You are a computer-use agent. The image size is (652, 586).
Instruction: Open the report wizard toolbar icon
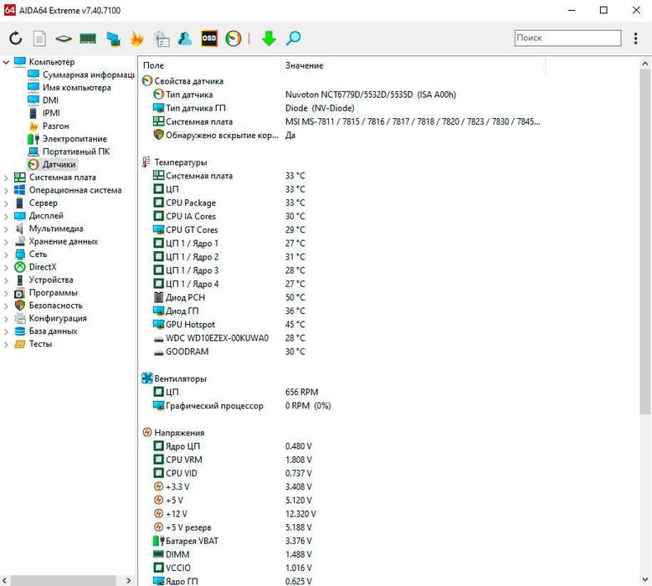coord(162,39)
